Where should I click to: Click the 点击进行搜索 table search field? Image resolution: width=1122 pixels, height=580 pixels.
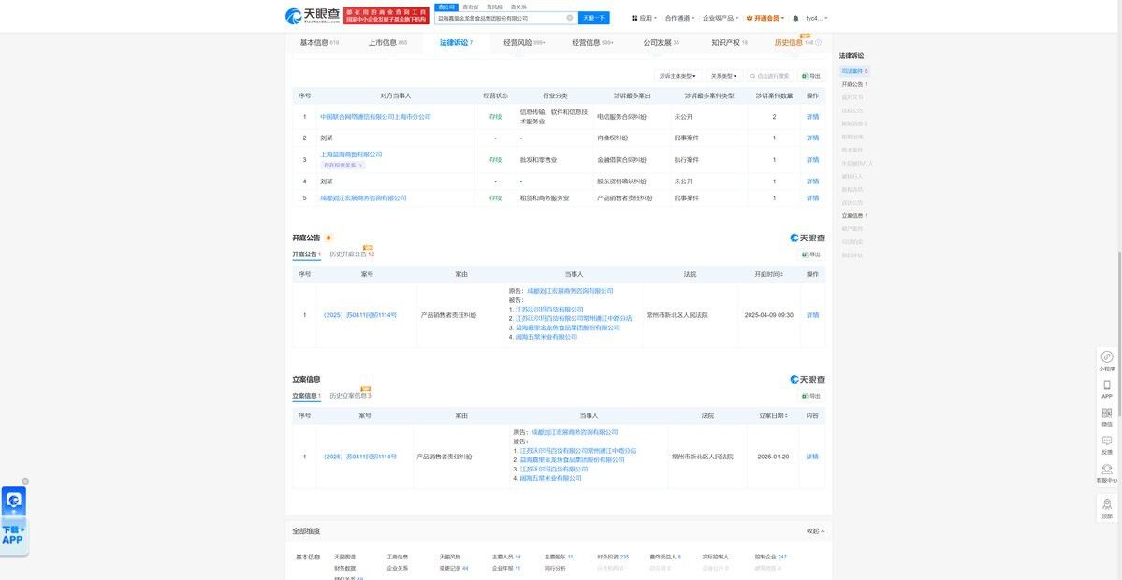[770, 76]
